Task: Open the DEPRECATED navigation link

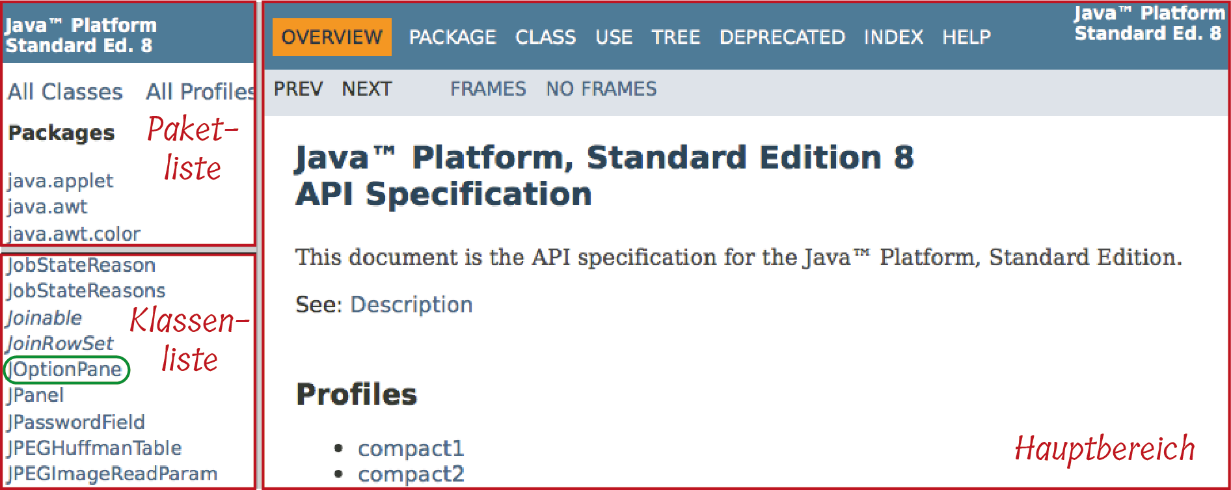Action: point(782,37)
